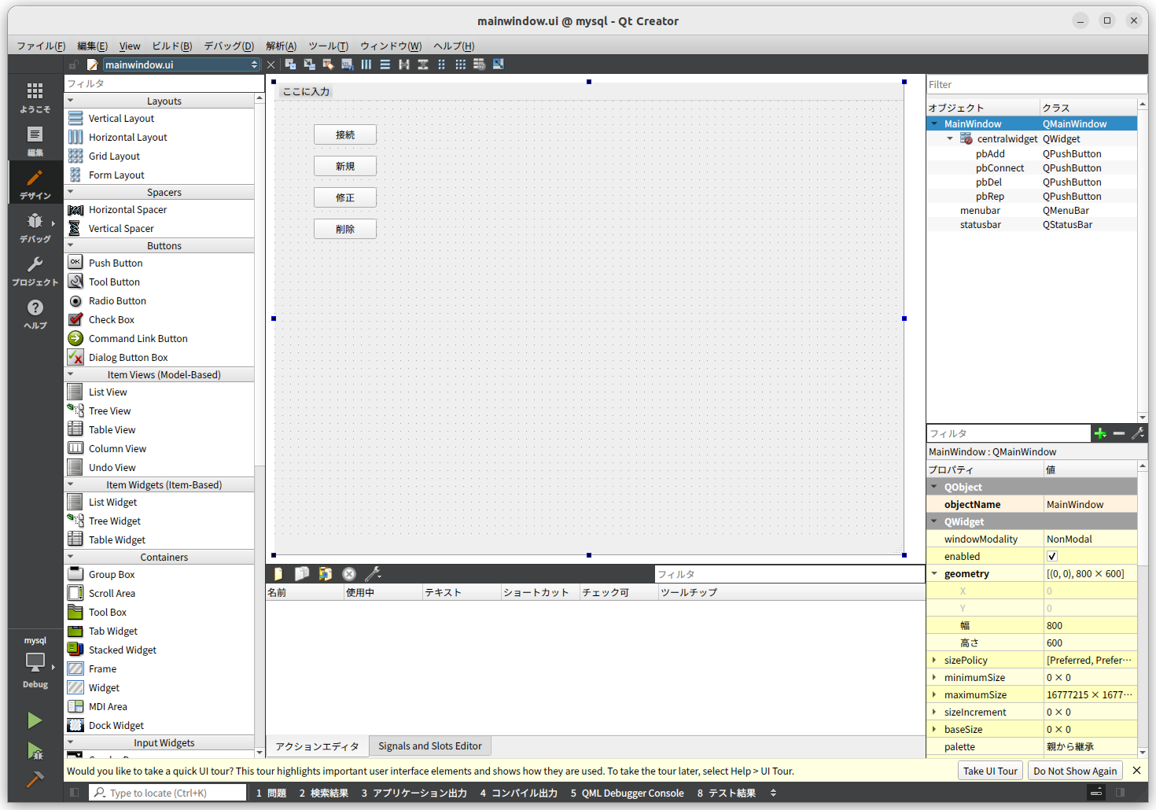Switch to Signals and Slots Editor tab
This screenshot has width=1156, height=810.
click(429, 746)
